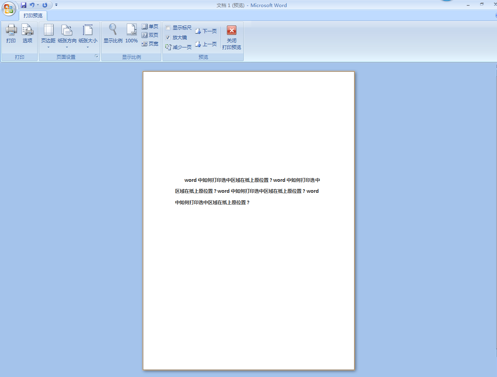Set zoom to 100%

click(x=132, y=31)
